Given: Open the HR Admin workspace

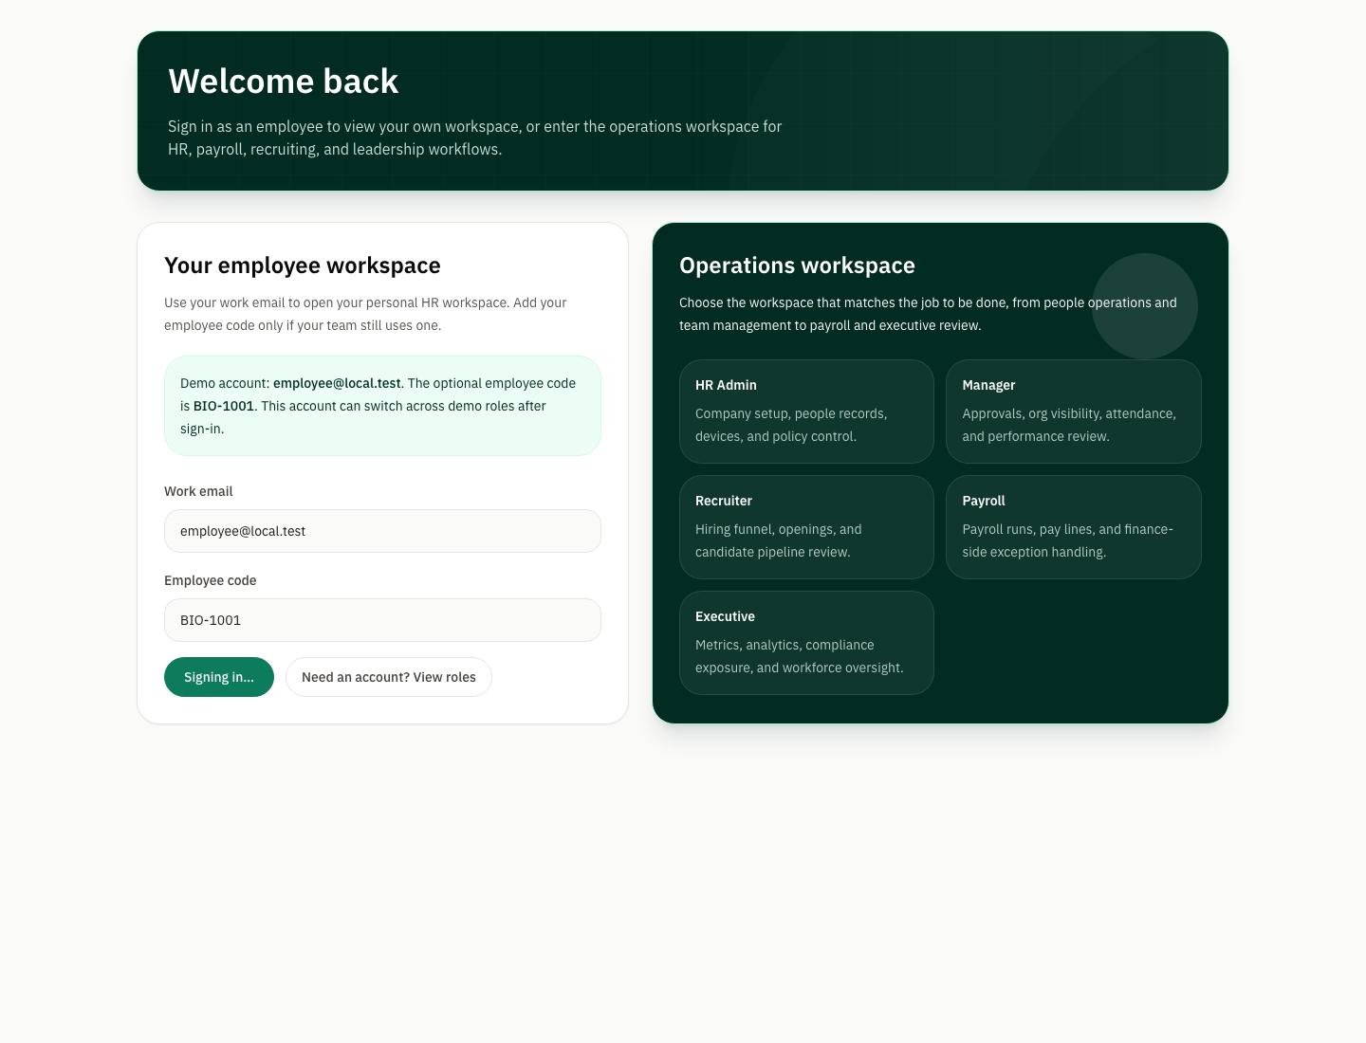Looking at the screenshot, I should pyautogui.click(x=806, y=411).
